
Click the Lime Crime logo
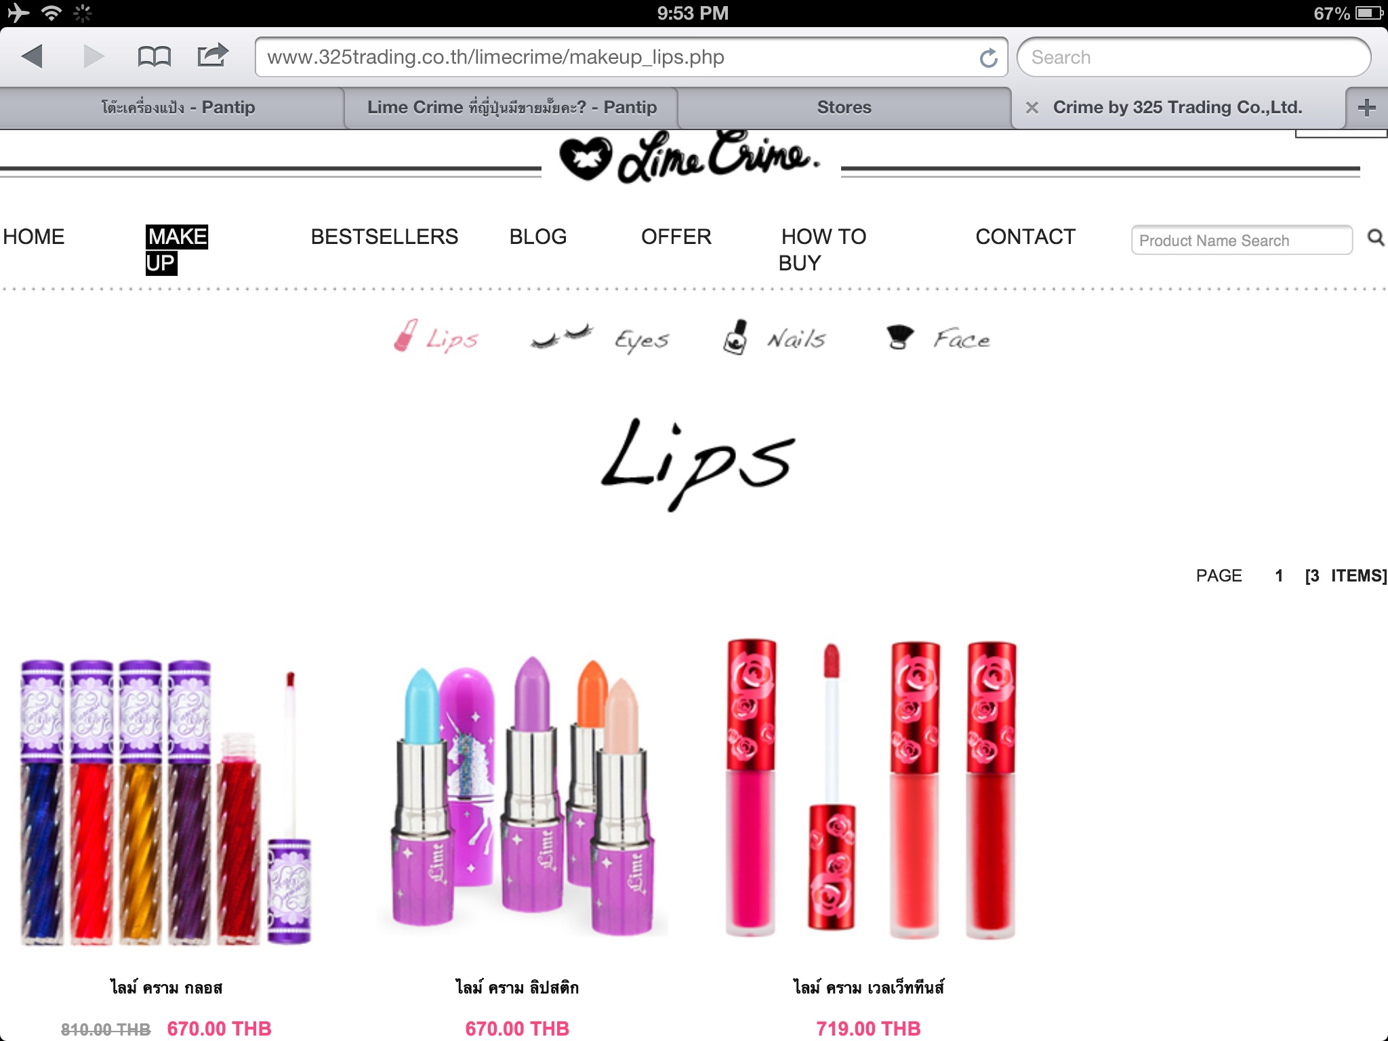coord(689,157)
